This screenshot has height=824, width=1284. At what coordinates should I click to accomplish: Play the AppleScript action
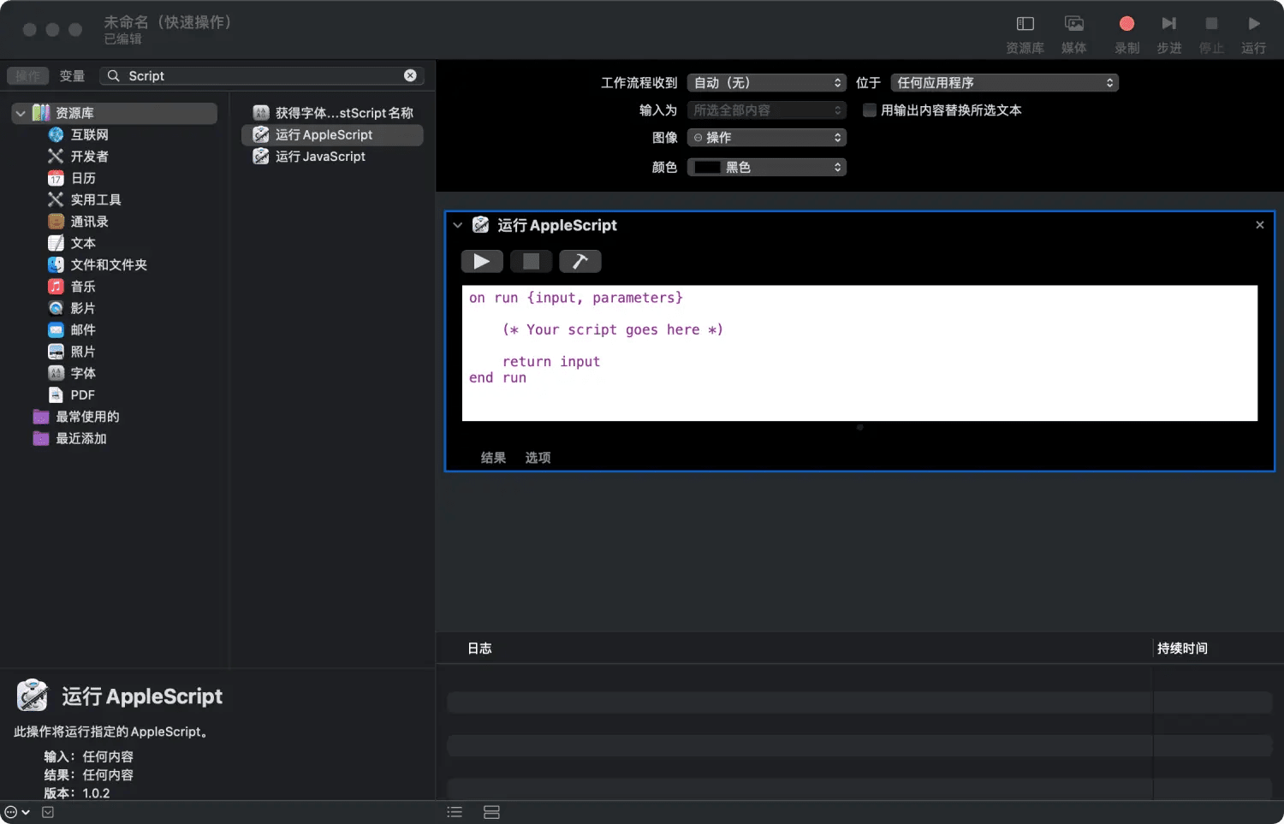(482, 261)
